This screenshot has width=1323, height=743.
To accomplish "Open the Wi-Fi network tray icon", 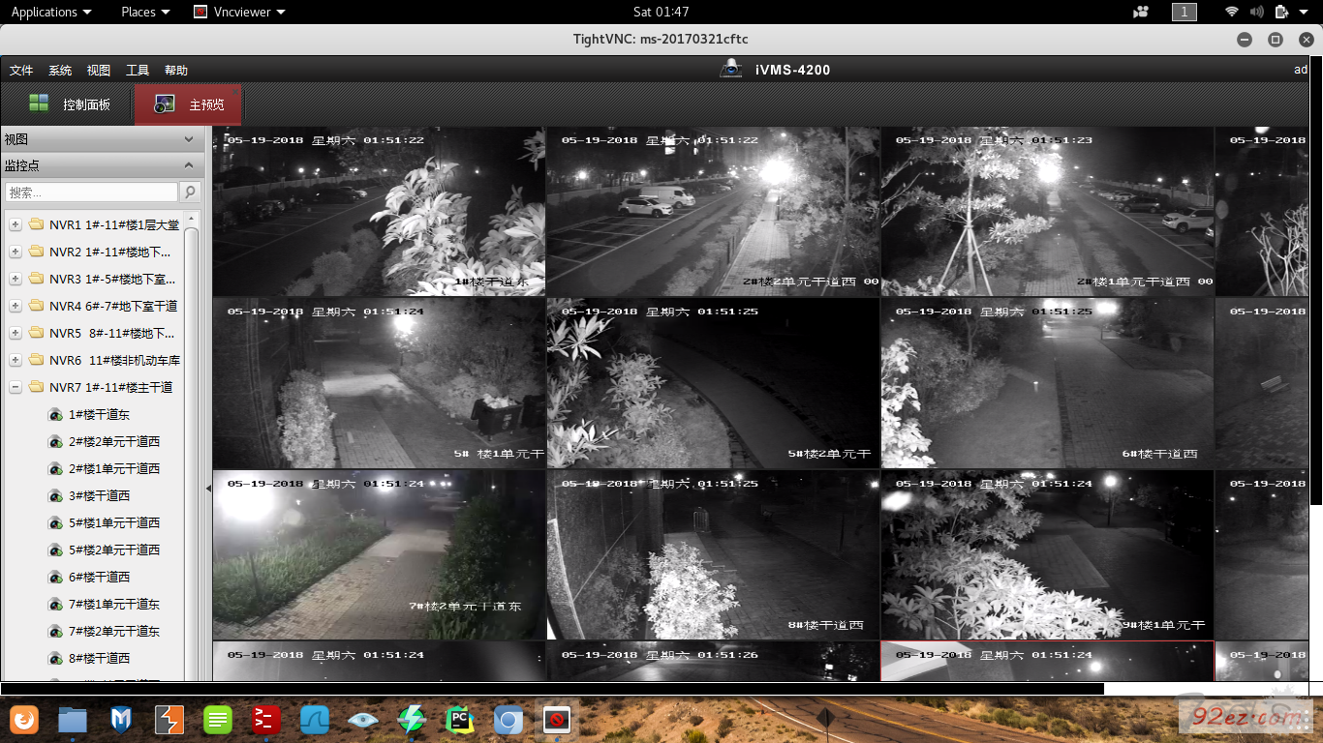I will click(1232, 12).
